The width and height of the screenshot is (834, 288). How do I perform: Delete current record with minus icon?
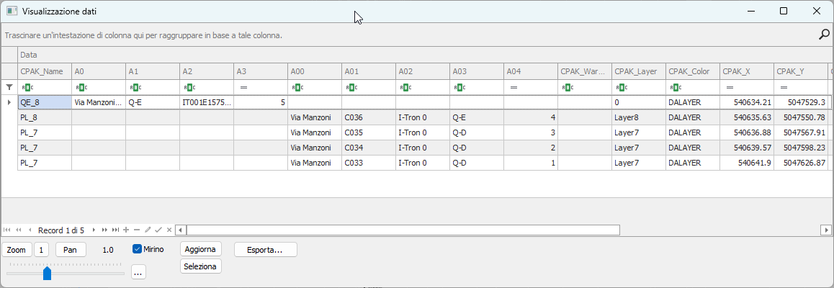[x=137, y=230]
